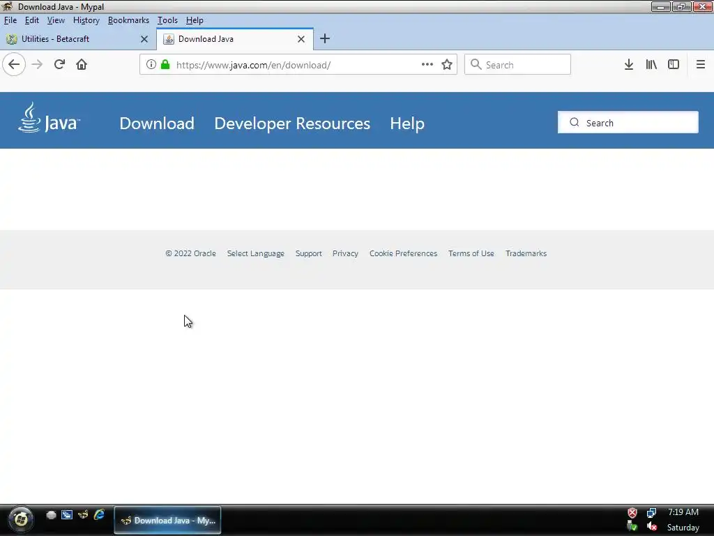The image size is (714, 536).
Task: Click the green secure connection padlock
Action: click(165, 65)
